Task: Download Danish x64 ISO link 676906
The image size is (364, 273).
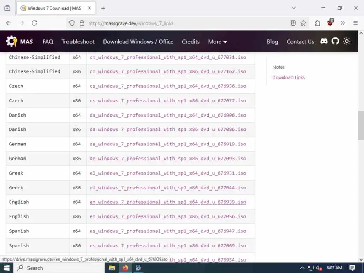Action: tap(168, 115)
